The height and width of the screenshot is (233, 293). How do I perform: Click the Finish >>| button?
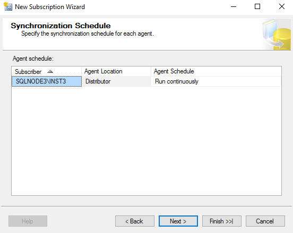[x=222, y=221]
